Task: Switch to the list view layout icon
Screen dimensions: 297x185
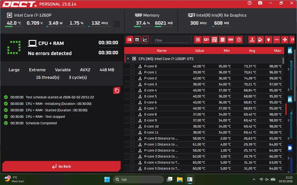Action: pos(129,40)
